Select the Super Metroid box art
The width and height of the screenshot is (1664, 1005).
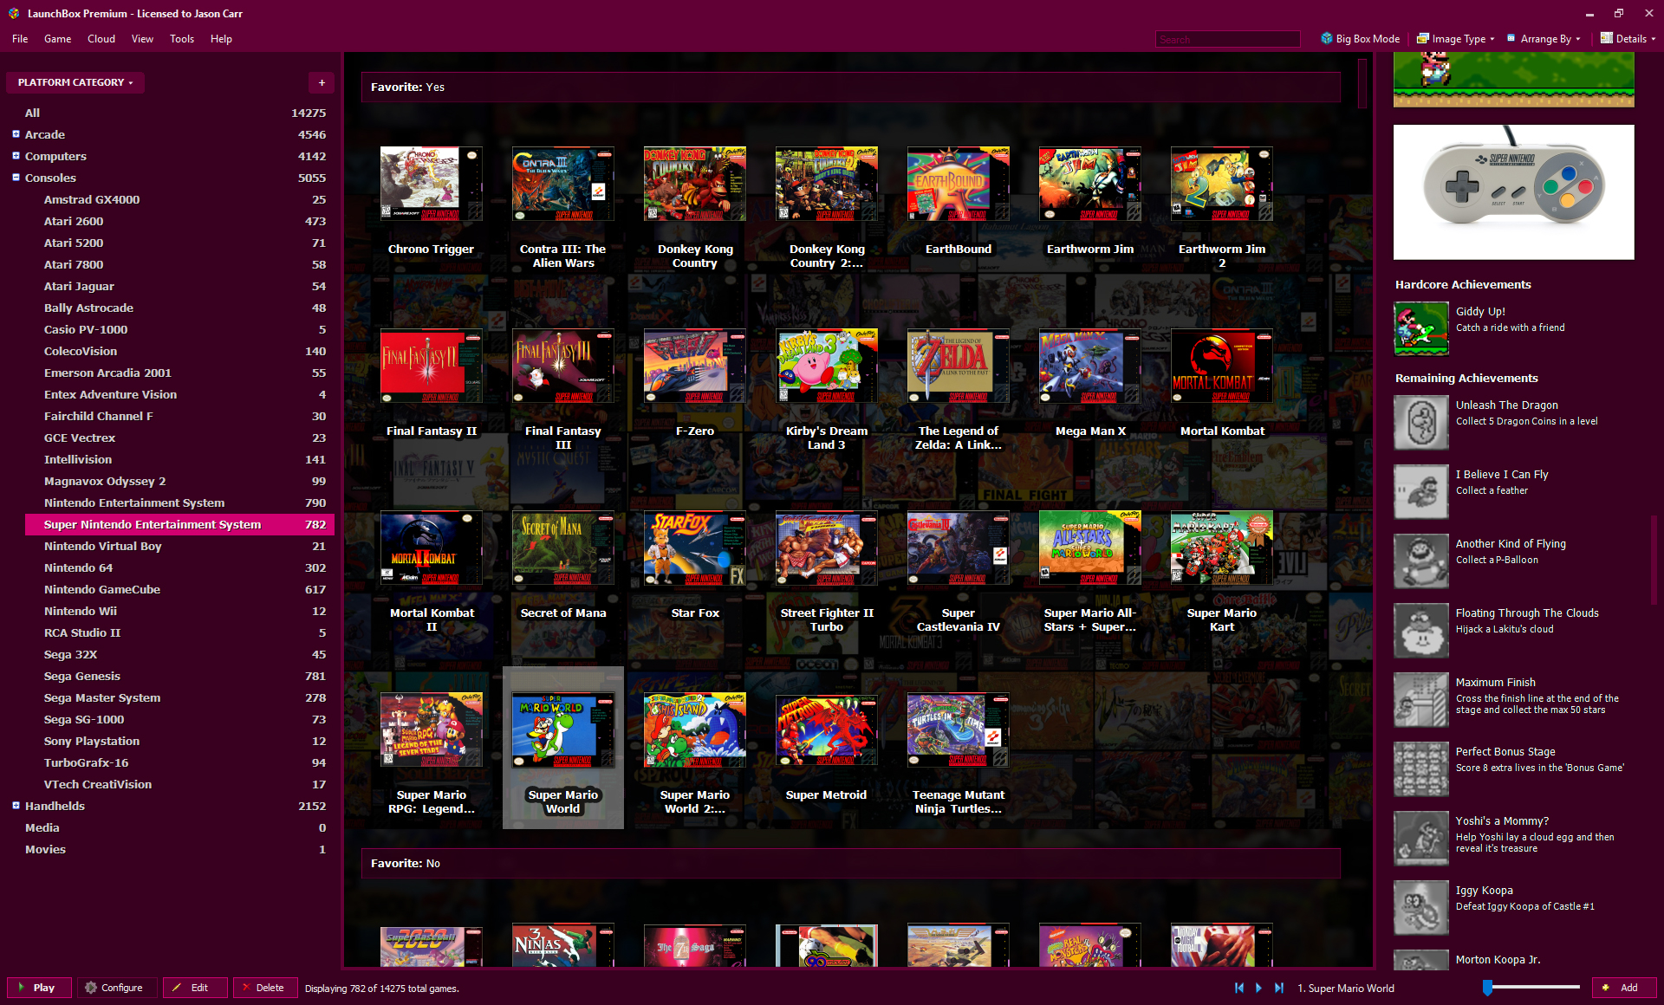[827, 729]
